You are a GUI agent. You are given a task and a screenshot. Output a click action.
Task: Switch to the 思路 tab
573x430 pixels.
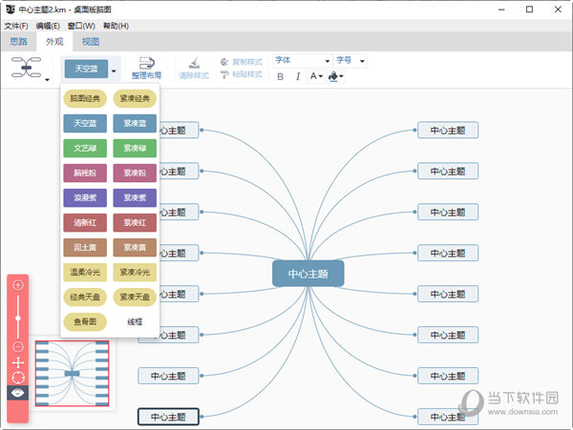pos(19,42)
